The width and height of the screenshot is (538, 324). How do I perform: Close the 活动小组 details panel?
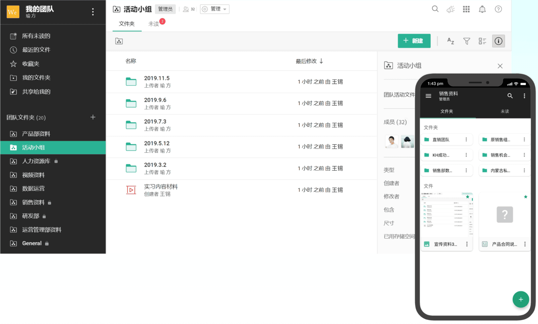[x=500, y=66]
